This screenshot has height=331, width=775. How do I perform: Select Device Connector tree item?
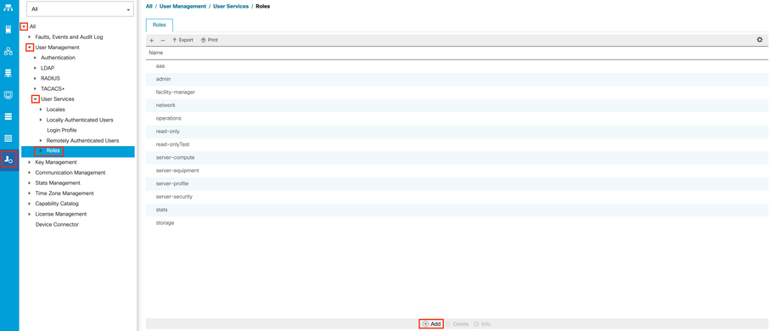point(57,224)
